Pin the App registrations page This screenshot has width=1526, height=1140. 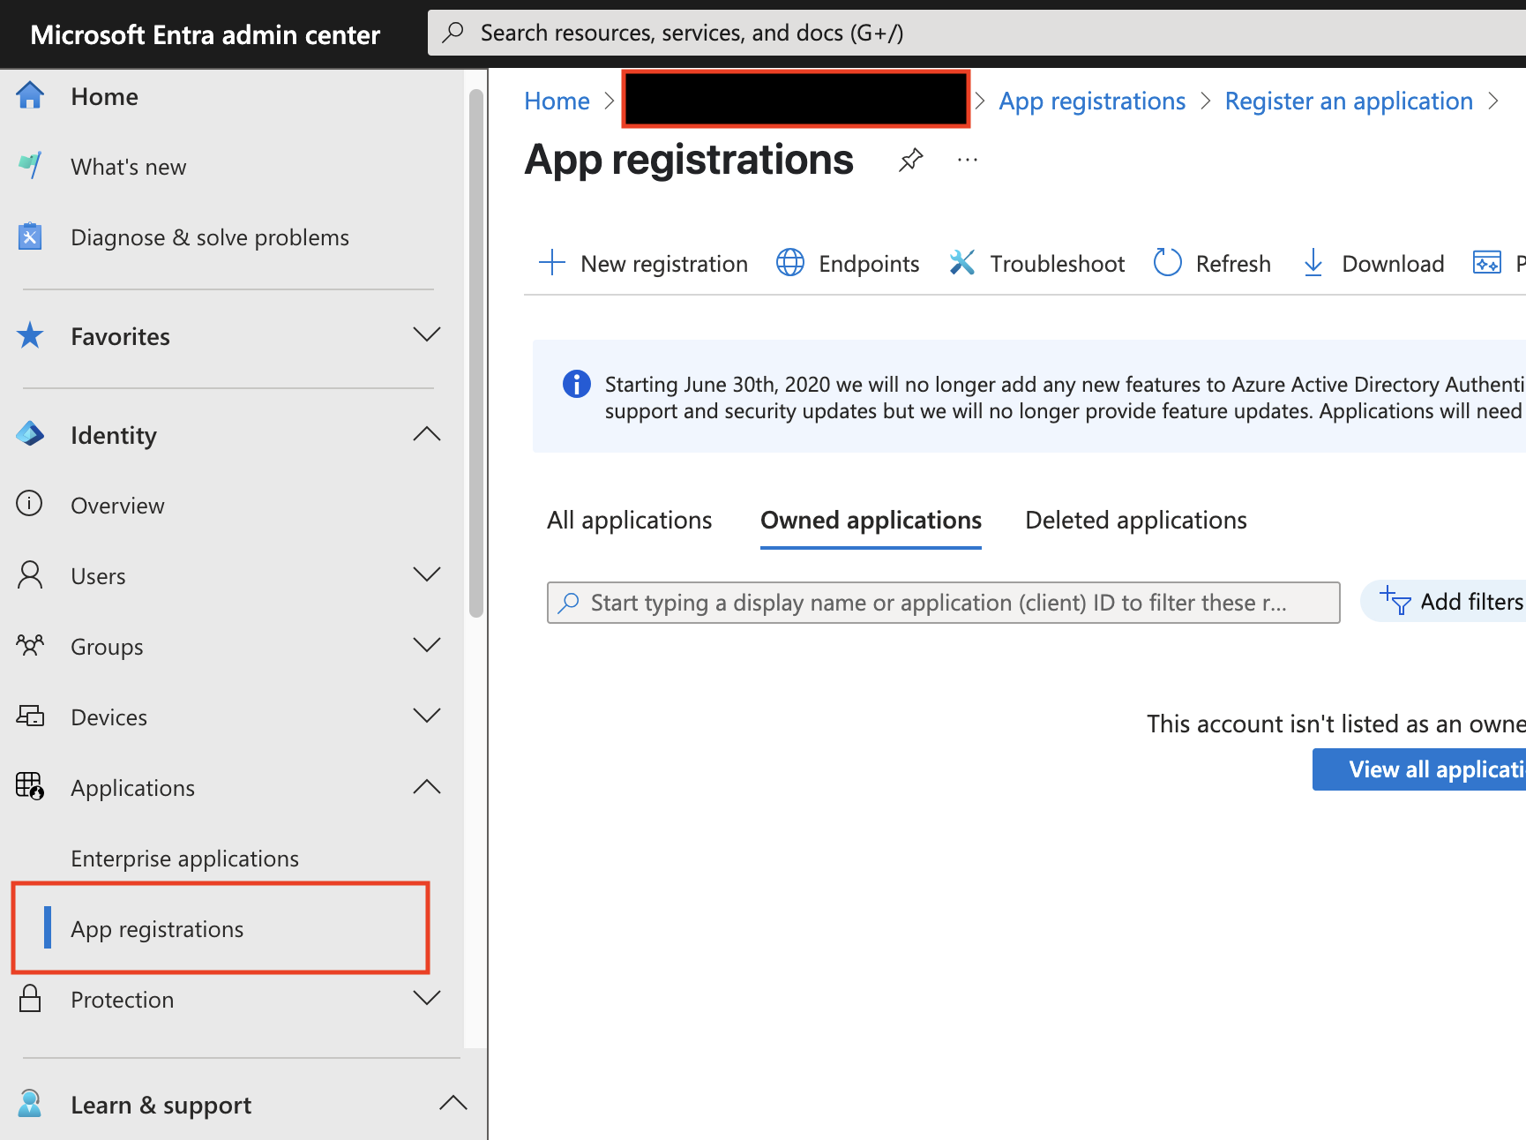tap(911, 161)
